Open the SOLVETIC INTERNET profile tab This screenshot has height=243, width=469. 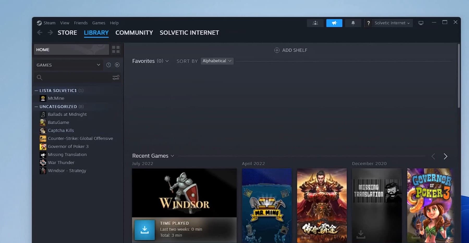pos(189,33)
